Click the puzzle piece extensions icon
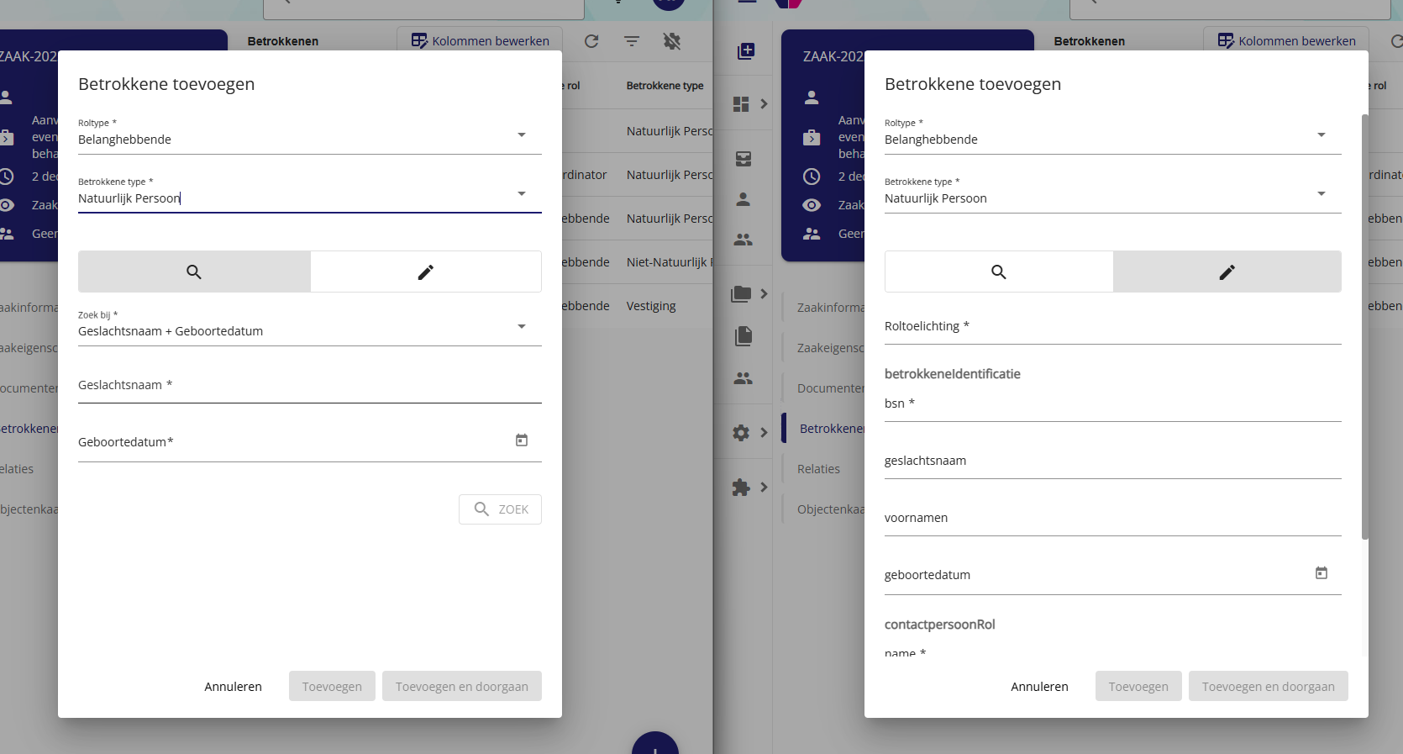The image size is (1403, 754). 741,488
